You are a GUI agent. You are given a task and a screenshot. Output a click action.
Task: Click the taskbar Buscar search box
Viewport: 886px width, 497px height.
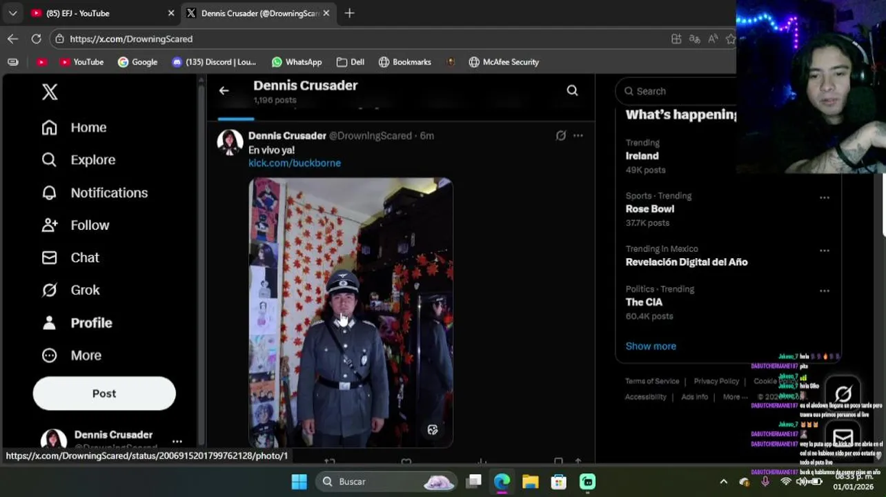[386, 482]
